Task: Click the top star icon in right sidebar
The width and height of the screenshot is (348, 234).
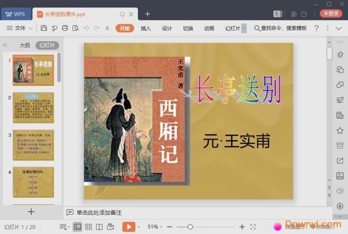Action: pos(340,55)
